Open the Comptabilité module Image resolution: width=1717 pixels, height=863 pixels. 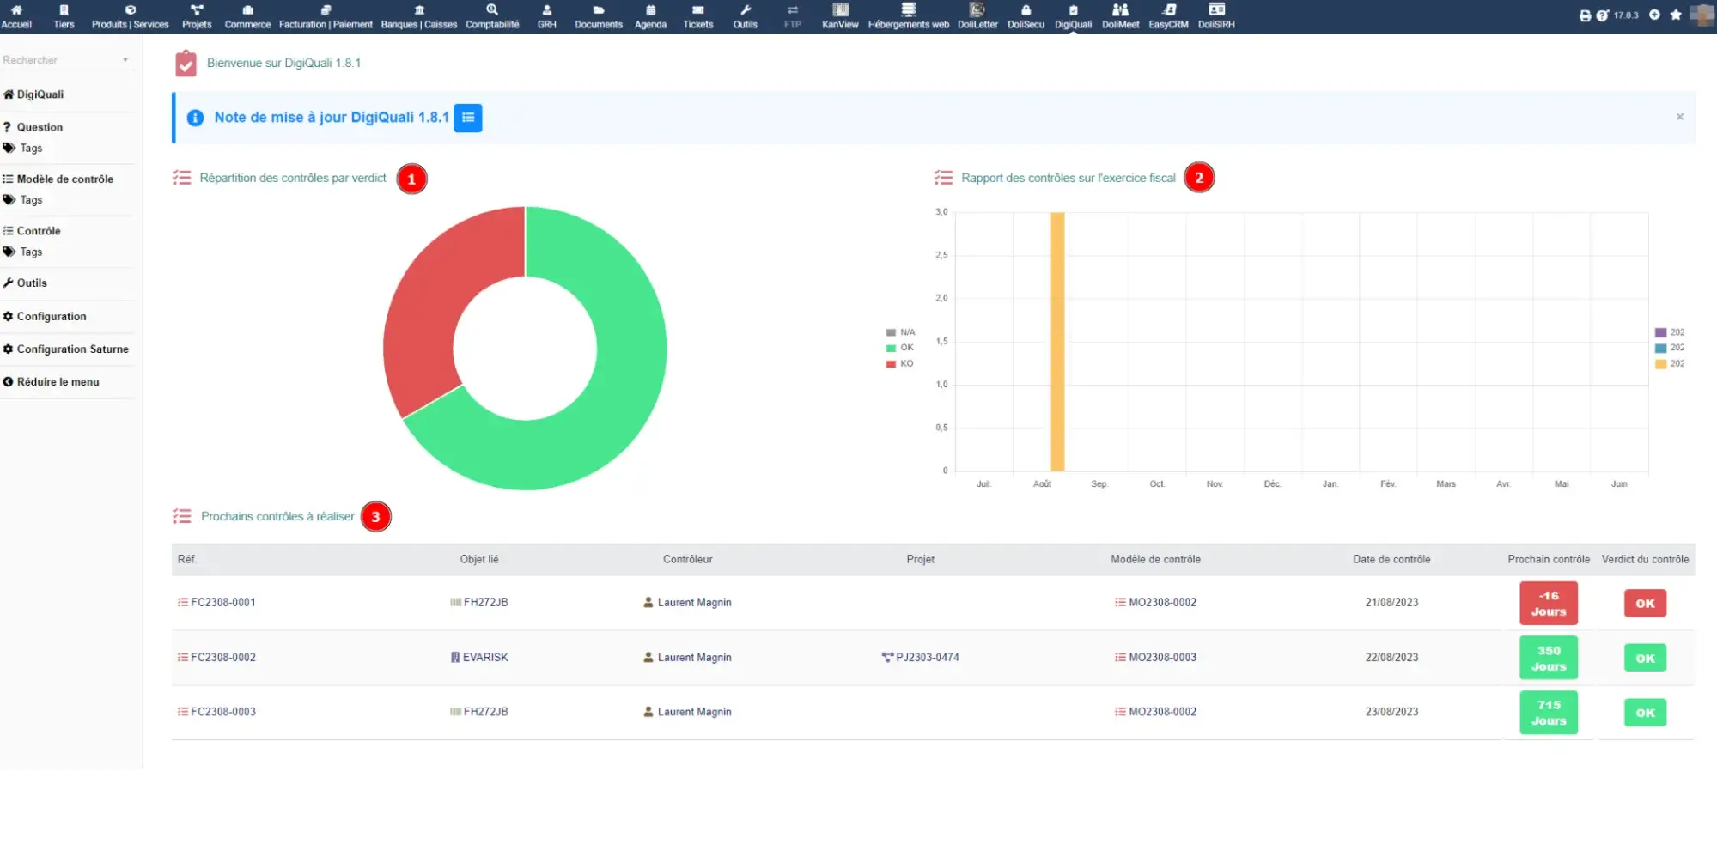(x=491, y=15)
